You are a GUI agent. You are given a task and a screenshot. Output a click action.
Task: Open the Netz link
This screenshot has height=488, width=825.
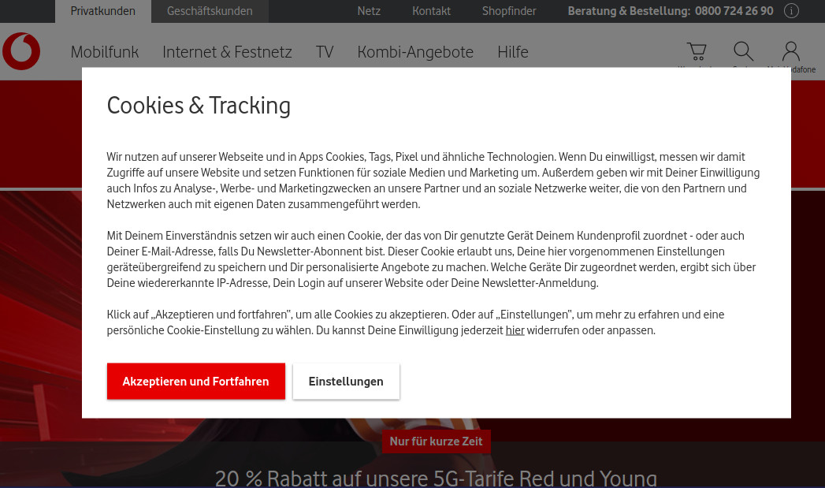[369, 11]
